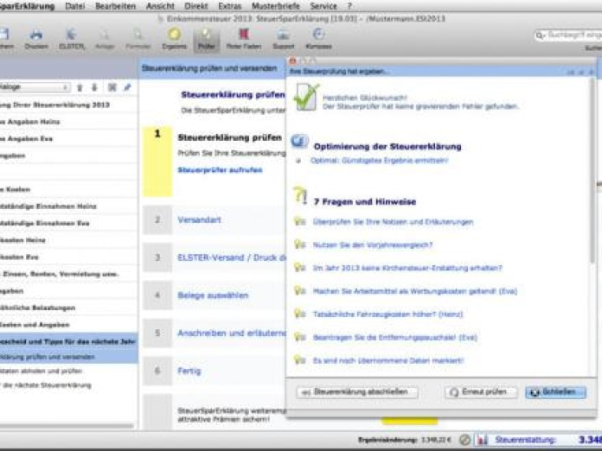
Task: Select sidebar item Bescheid und Tipps für das nächste Jahr
Action: coord(69,341)
